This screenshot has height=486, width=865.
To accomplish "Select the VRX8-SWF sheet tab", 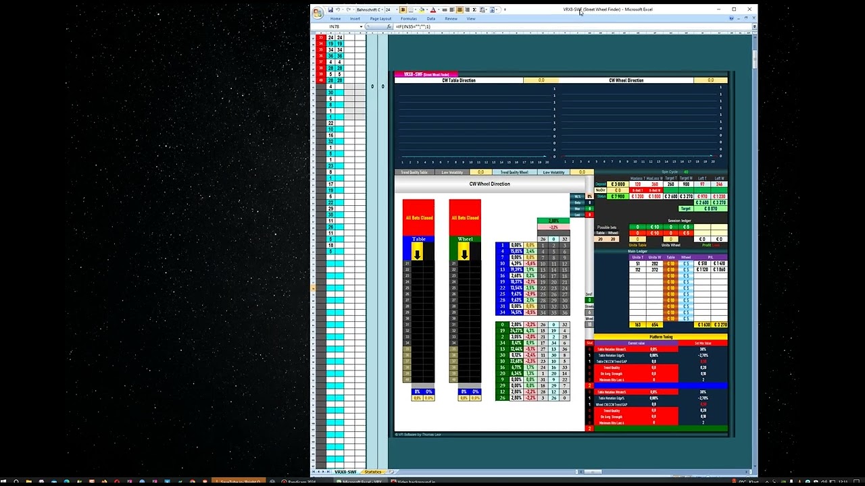I will (345, 472).
